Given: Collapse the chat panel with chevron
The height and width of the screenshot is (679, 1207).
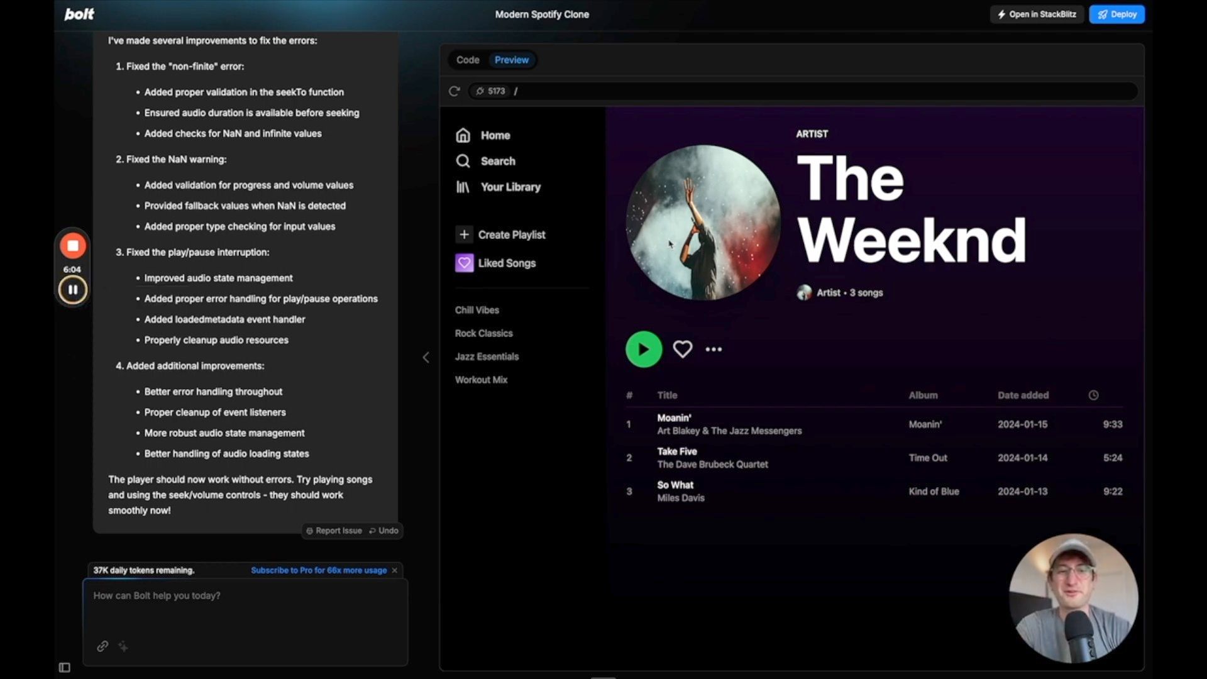Looking at the screenshot, I should coord(426,357).
